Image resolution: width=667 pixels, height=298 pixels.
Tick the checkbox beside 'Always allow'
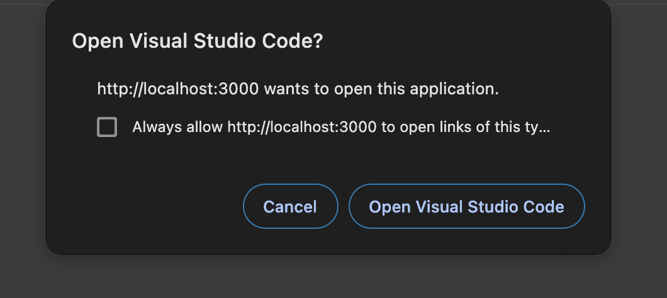click(107, 127)
